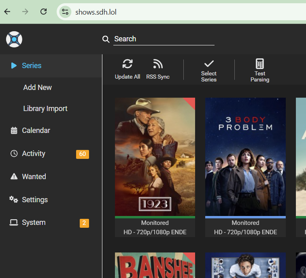Click the blue progress bar under 3 Body Problem
Image resolution: width=306 pixels, height=278 pixels.
click(x=245, y=217)
